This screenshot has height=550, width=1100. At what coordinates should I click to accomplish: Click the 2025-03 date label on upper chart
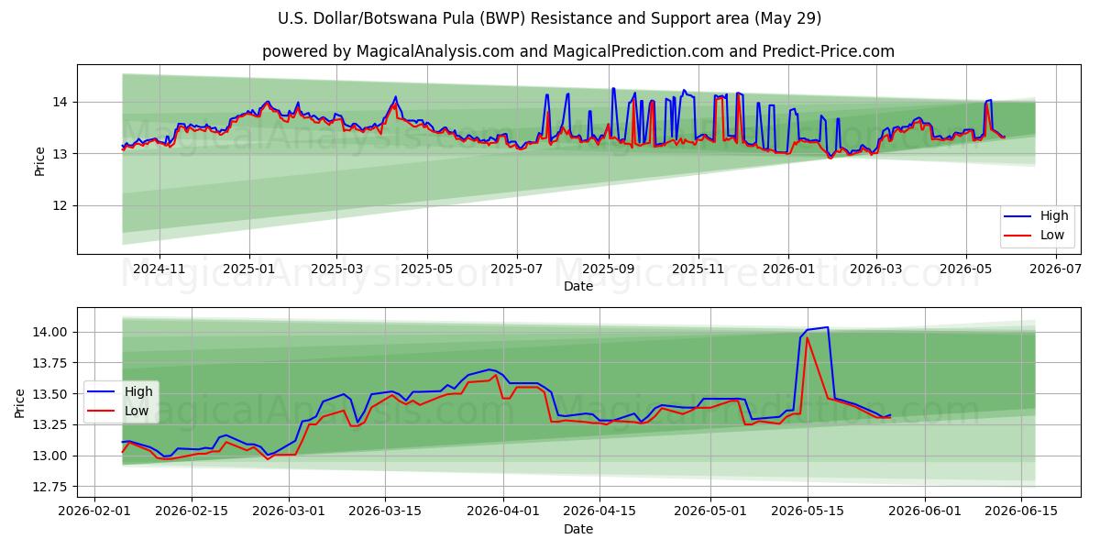[x=336, y=269]
